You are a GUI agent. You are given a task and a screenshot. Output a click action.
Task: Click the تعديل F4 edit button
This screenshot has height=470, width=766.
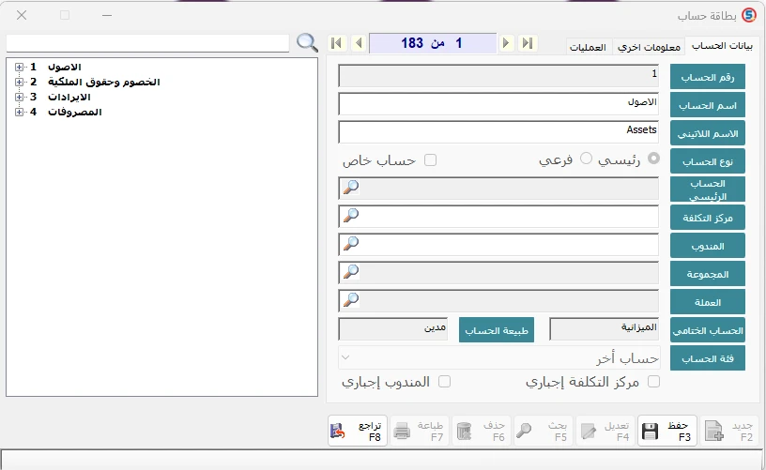pyautogui.click(x=605, y=431)
